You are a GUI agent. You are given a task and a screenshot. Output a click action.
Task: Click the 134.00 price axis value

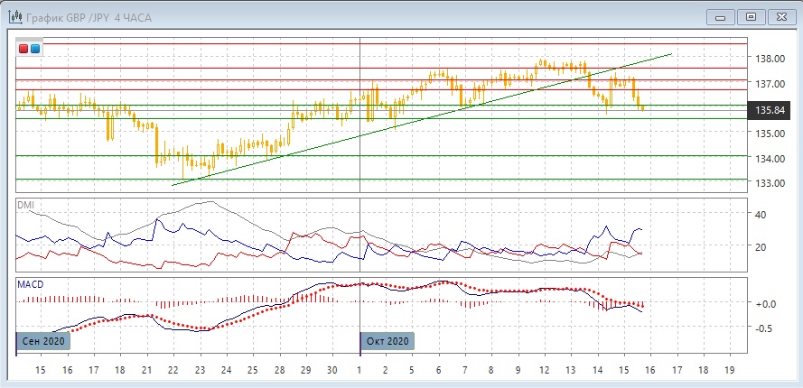click(x=770, y=159)
